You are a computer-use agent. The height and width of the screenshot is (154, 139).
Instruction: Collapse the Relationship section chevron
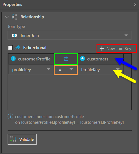[7, 17]
